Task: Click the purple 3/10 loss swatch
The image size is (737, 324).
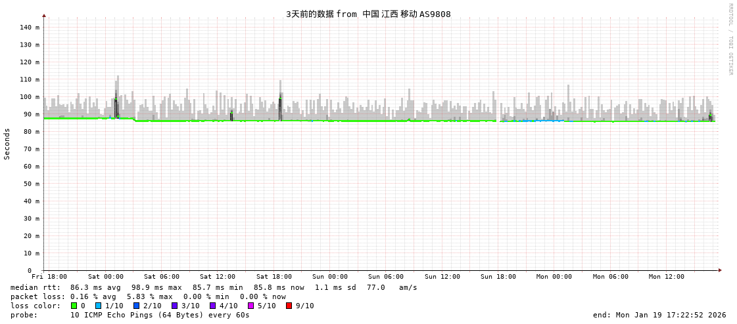Action: [174, 306]
